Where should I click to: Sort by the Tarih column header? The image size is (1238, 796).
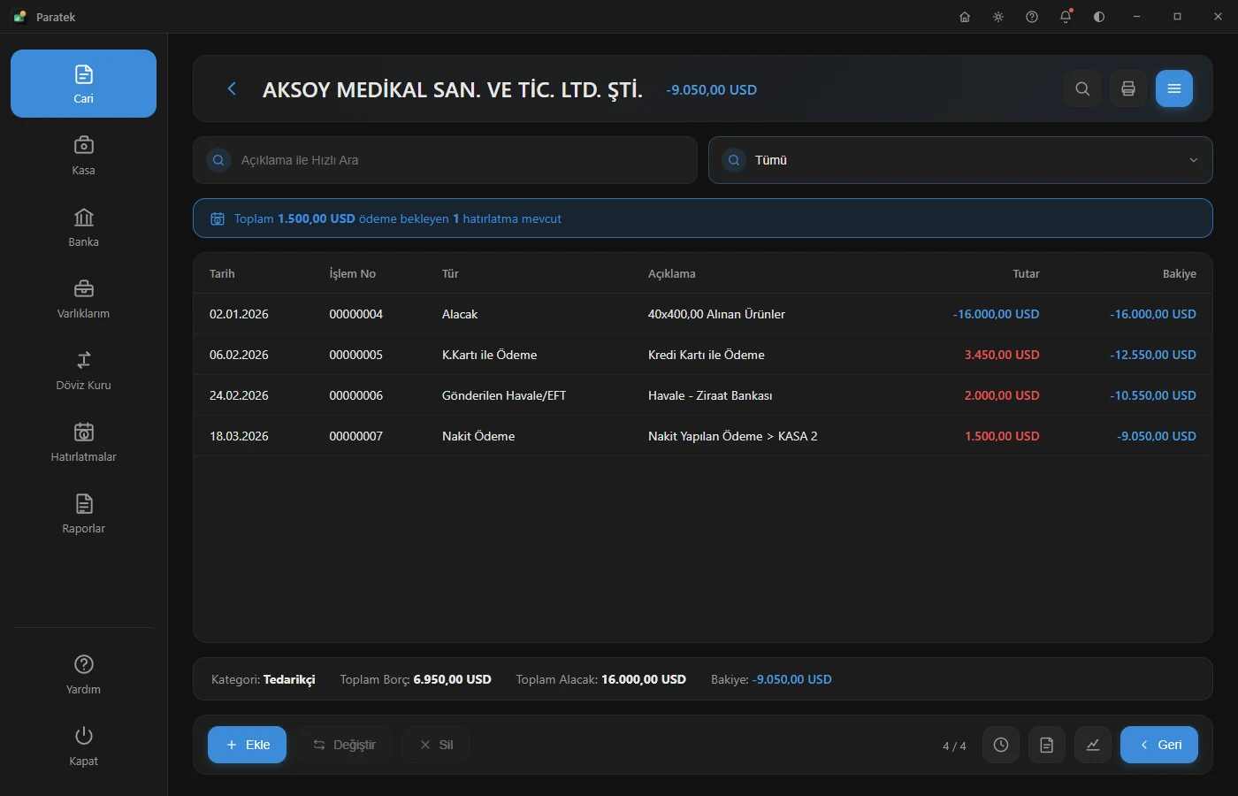point(222,274)
